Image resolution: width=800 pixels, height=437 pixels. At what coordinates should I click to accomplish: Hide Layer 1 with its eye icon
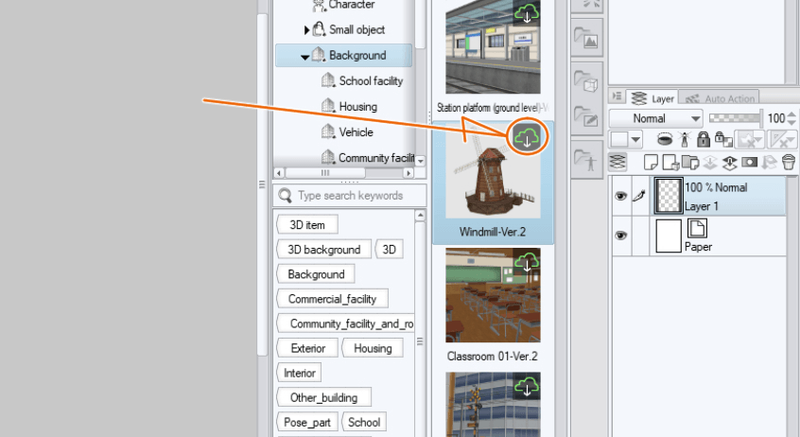coord(621,197)
